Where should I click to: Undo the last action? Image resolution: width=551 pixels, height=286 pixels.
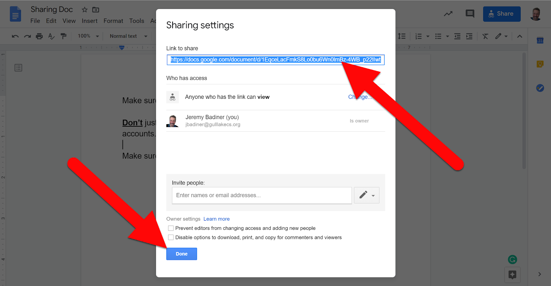pyautogui.click(x=15, y=36)
